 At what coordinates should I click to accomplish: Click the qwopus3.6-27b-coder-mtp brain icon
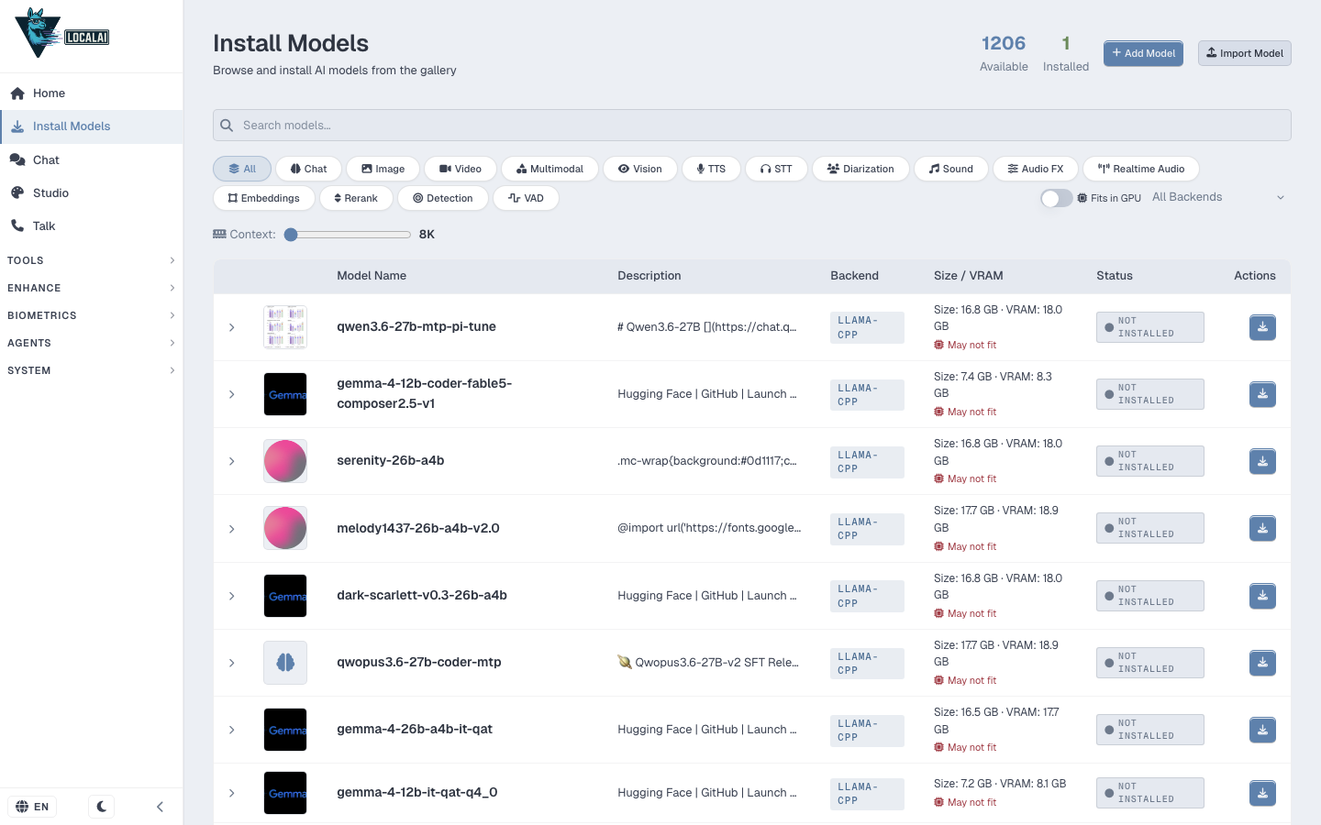click(285, 663)
